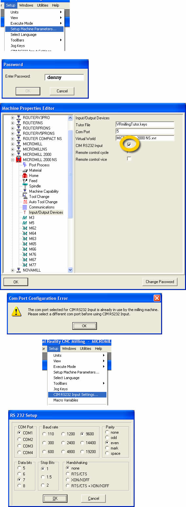Select the M67 code icon
The height and width of the screenshot is (507, 186).
tap(25, 260)
